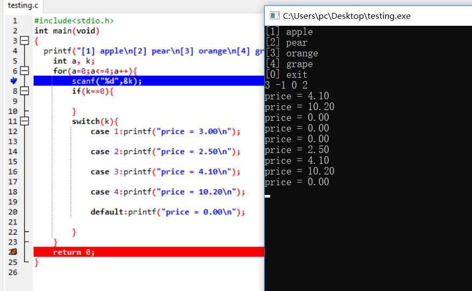Click the case 3 printf line
Image resolution: width=472 pixels, height=291 pixels.
pyautogui.click(x=165, y=172)
